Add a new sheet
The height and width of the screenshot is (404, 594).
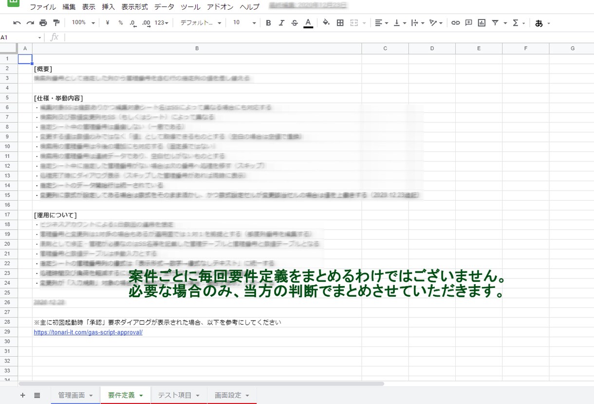(x=22, y=395)
